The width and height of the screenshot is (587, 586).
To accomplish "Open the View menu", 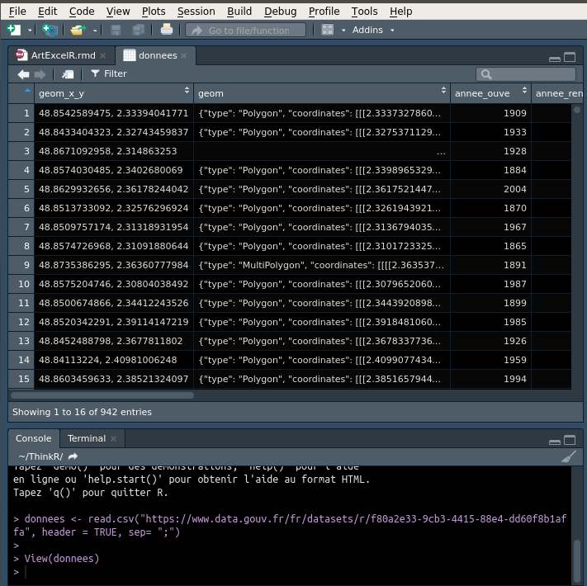I will pyautogui.click(x=118, y=12).
